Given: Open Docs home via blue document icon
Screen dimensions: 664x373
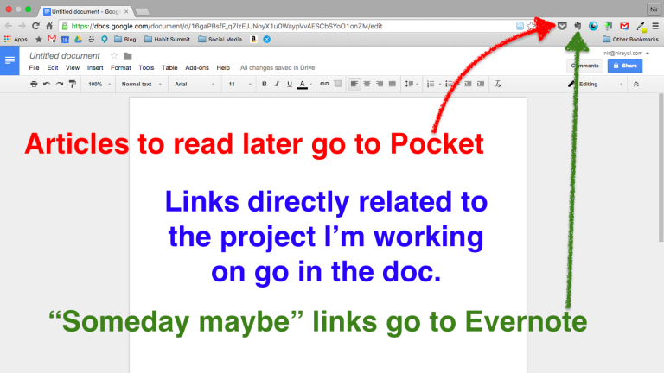Looking at the screenshot, I should point(10,61).
